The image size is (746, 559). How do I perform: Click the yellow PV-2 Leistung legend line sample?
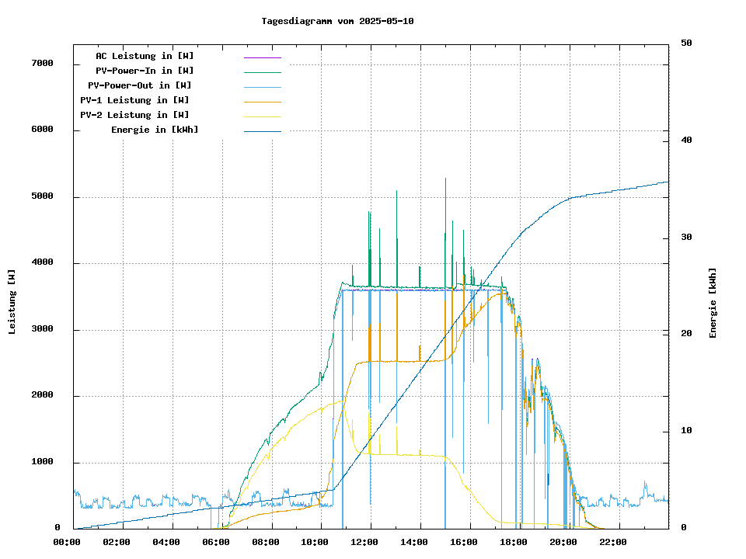coord(262,116)
